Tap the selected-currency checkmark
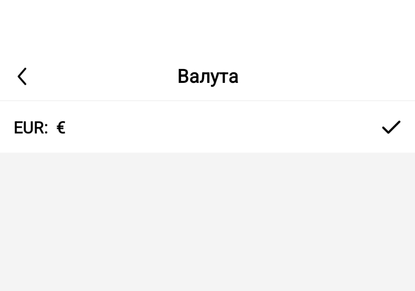Screen dimensions: 415x291 (391, 127)
